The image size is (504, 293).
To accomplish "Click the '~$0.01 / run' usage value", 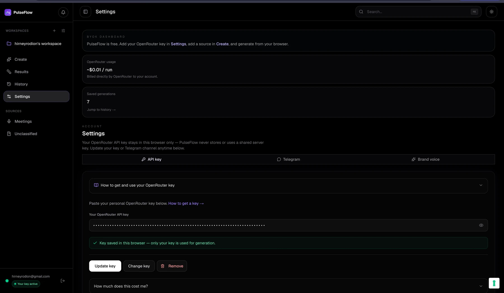I will pos(99,70).
